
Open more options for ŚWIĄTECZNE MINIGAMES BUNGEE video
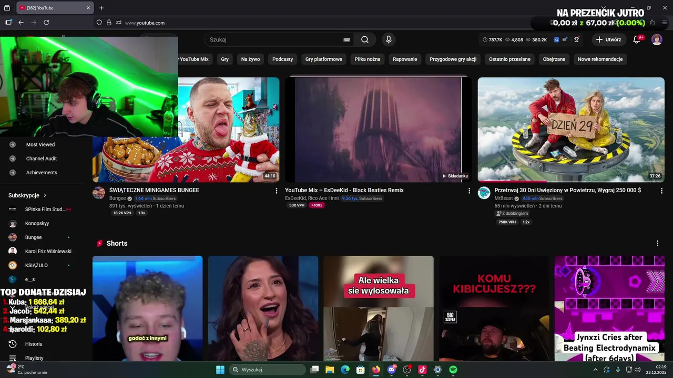(x=277, y=191)
